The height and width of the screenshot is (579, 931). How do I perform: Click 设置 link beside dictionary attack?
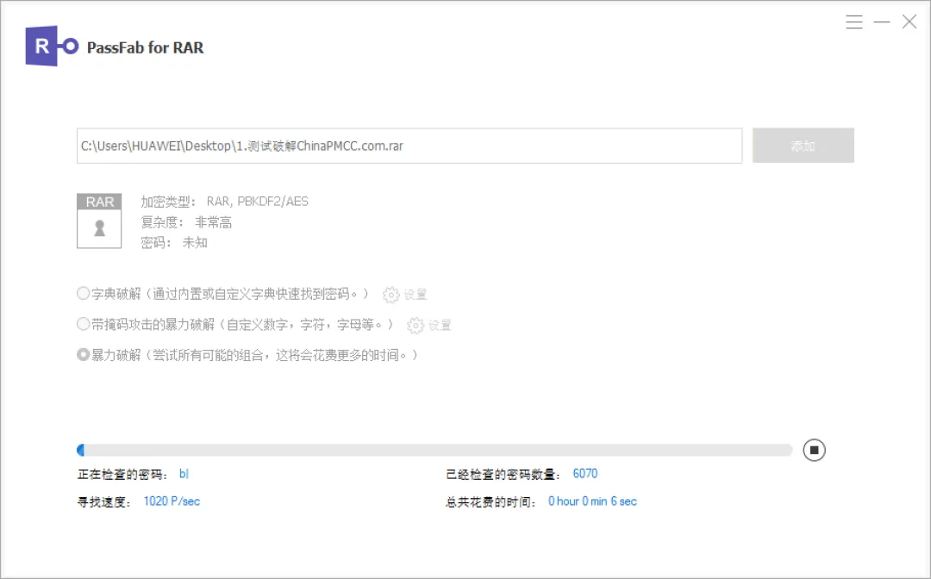coord(415,295)
